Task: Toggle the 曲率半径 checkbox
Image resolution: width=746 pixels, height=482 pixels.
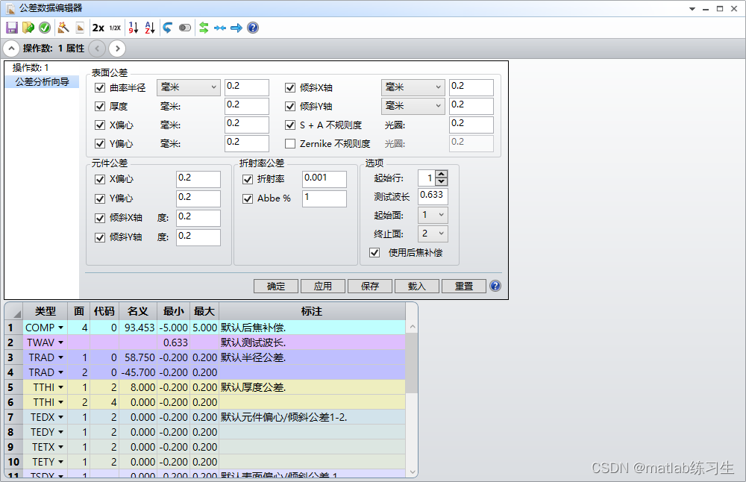Action: (100, 87)
